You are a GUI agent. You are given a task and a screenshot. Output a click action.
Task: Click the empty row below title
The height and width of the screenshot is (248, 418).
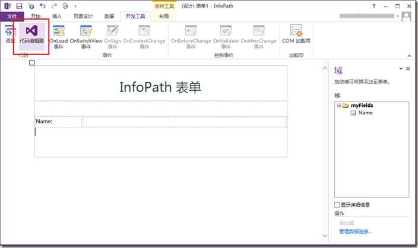(161, 109)
